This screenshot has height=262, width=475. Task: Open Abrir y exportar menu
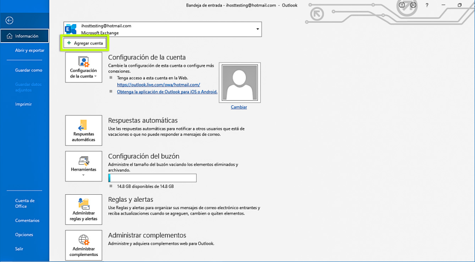point(30,50)
